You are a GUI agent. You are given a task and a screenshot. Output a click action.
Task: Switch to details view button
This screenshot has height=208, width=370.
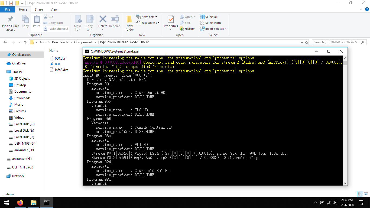(x=360, y=194)
